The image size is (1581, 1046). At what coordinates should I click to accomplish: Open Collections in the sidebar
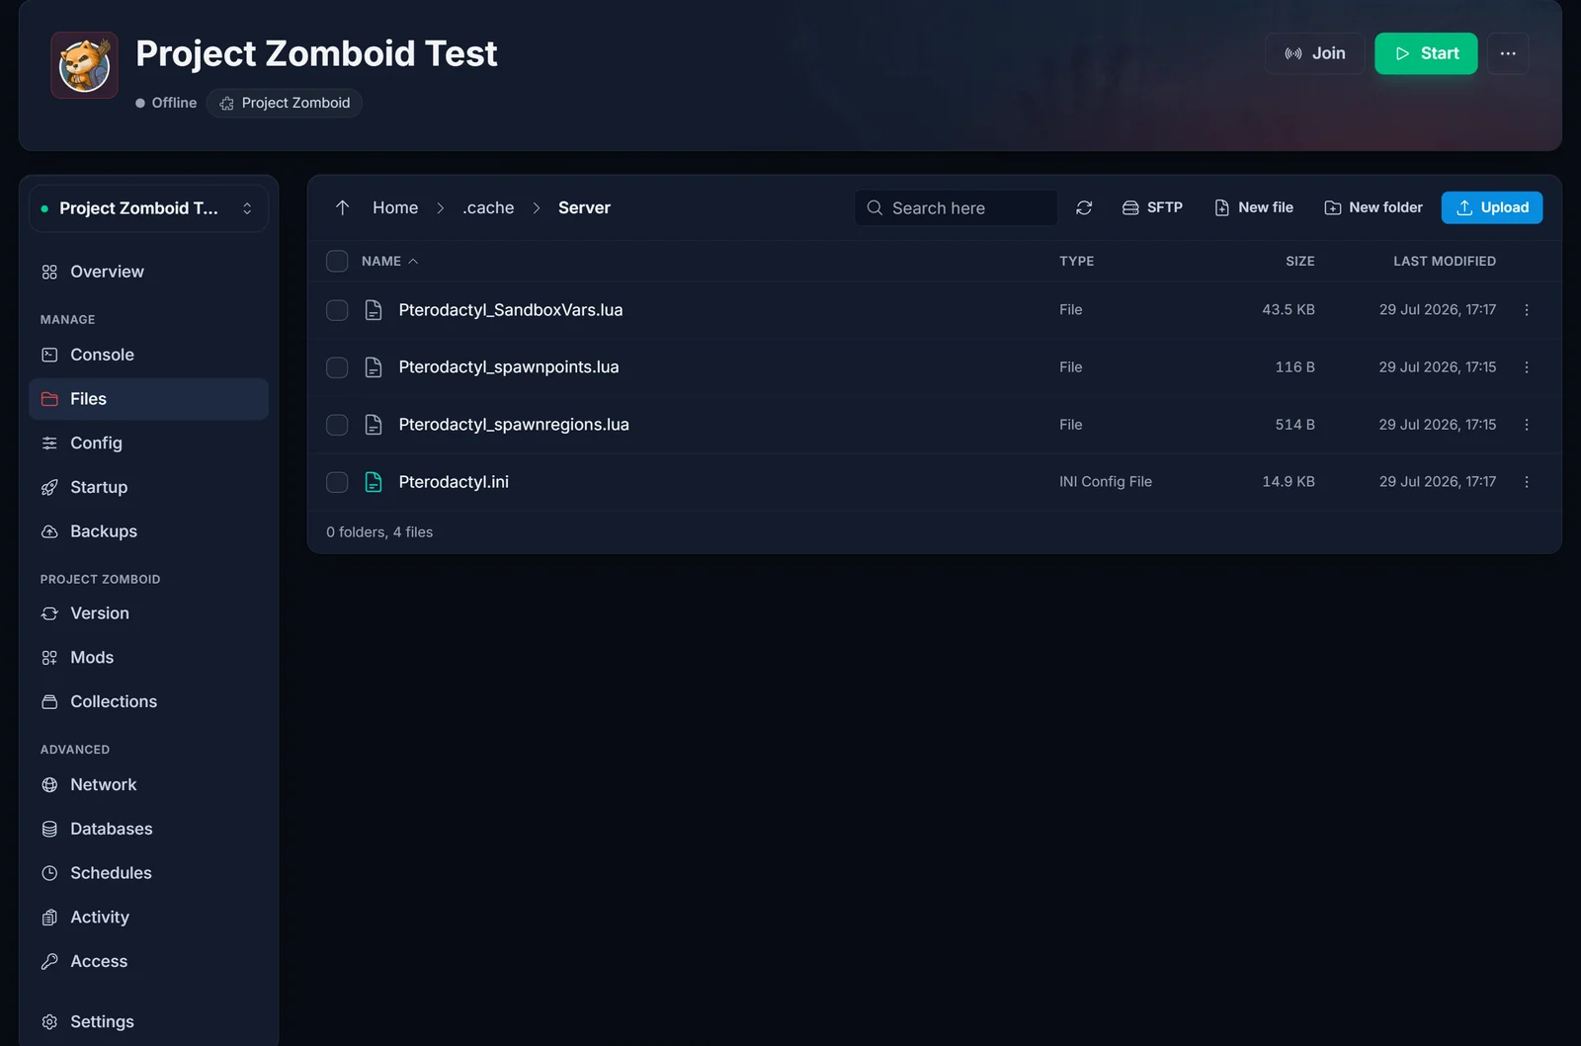(x=148, y=701)
